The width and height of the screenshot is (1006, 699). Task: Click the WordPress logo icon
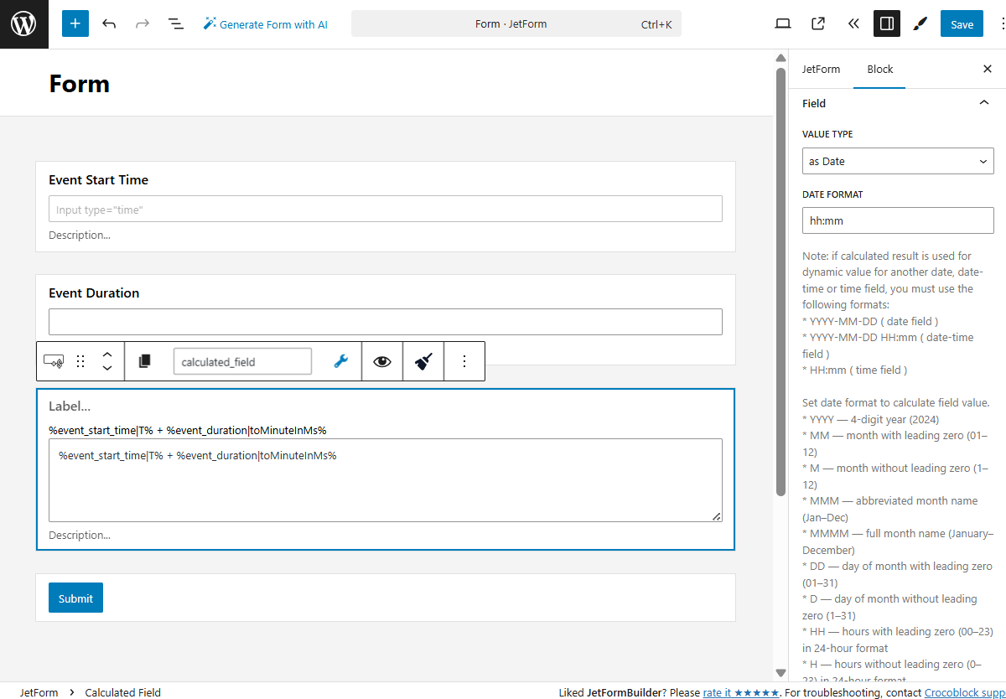[23, 23]
